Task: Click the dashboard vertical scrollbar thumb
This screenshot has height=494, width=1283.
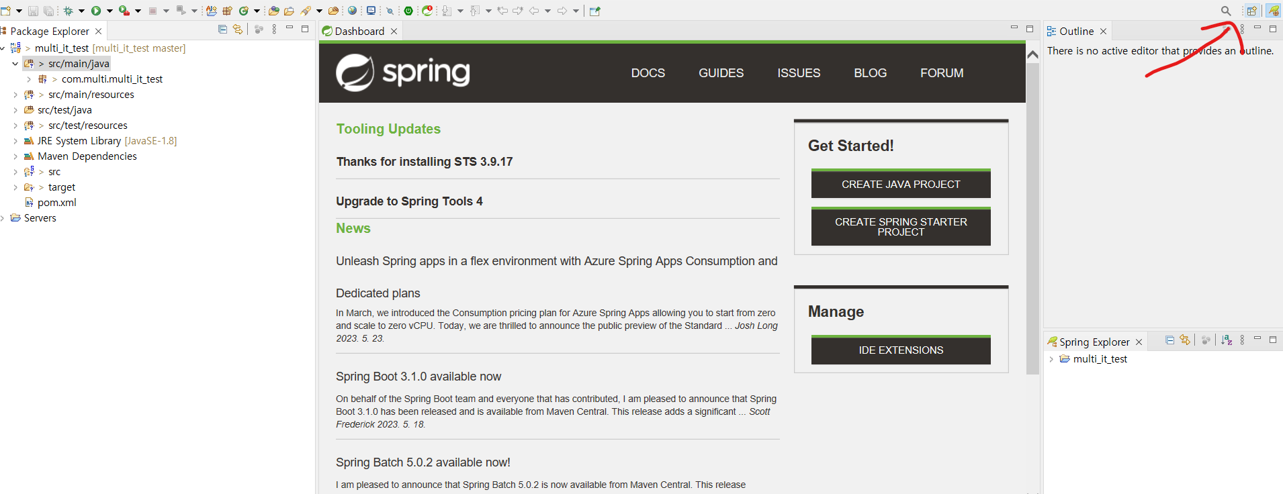Action: tap(1032, 218)
